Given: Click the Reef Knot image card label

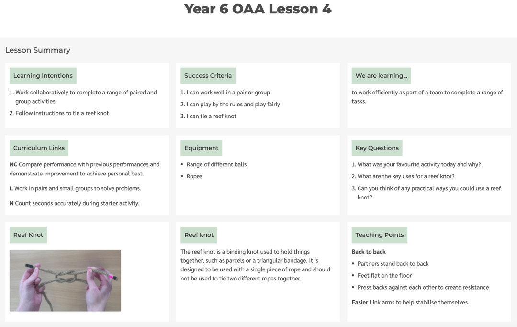Looking at the screenshot, I should (28, 235).
